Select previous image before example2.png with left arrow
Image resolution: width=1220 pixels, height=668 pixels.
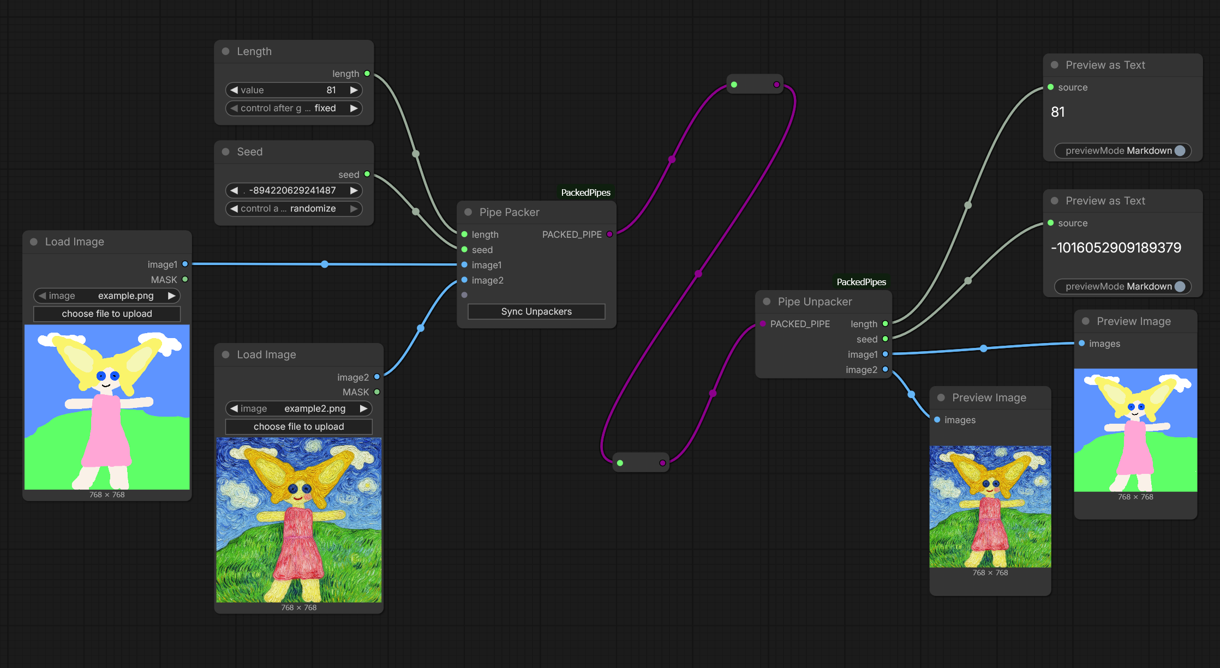point(234,408)
